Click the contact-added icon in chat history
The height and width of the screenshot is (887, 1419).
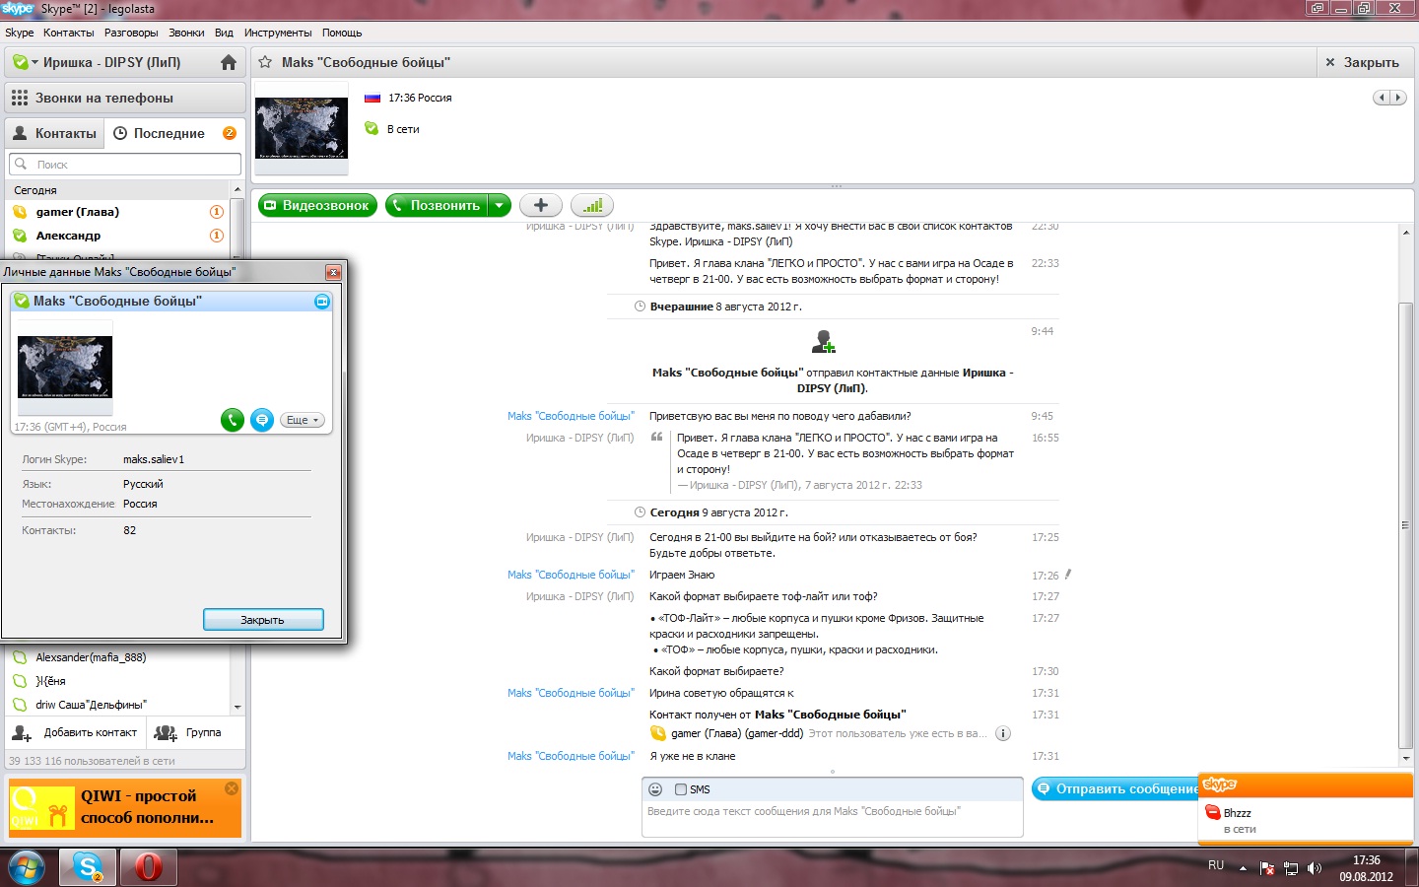(824, 342)
